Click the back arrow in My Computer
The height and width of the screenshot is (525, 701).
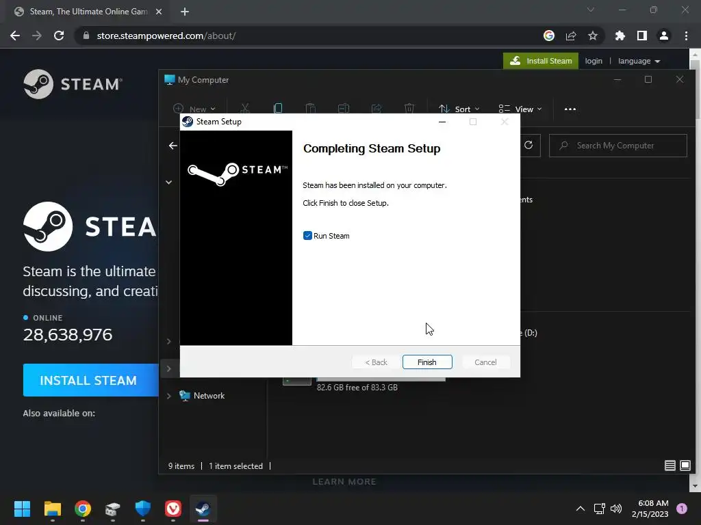coord(173,146)
